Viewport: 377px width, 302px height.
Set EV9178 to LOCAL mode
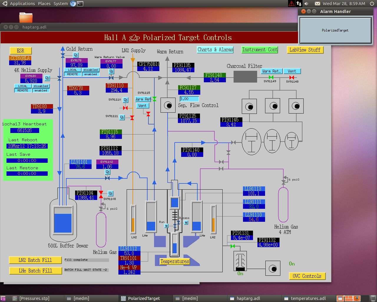coord(72,70)
